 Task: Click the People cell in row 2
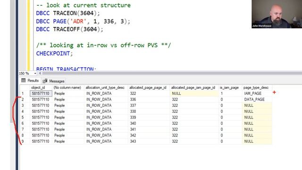[x=68, y=100]
